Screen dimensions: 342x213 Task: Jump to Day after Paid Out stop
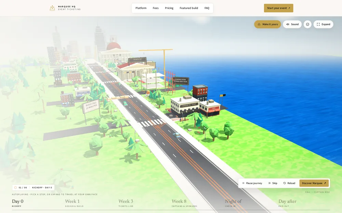287,203
